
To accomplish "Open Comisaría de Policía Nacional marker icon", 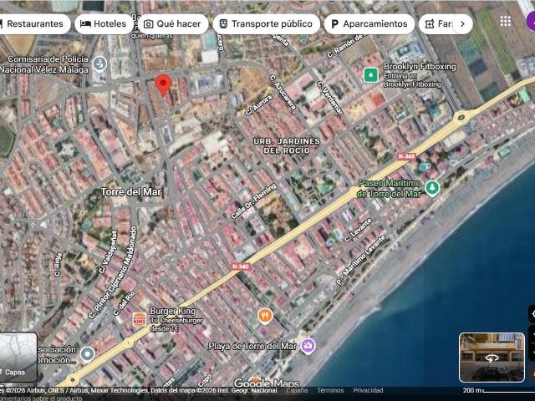I will (x=100, y=63).
